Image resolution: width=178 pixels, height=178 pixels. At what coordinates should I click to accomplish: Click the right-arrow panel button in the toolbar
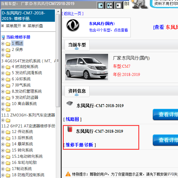pyautogui.click(x=101, y=5)
